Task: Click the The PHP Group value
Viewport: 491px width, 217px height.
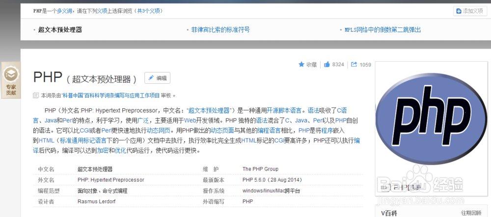Action: [260, 169]
